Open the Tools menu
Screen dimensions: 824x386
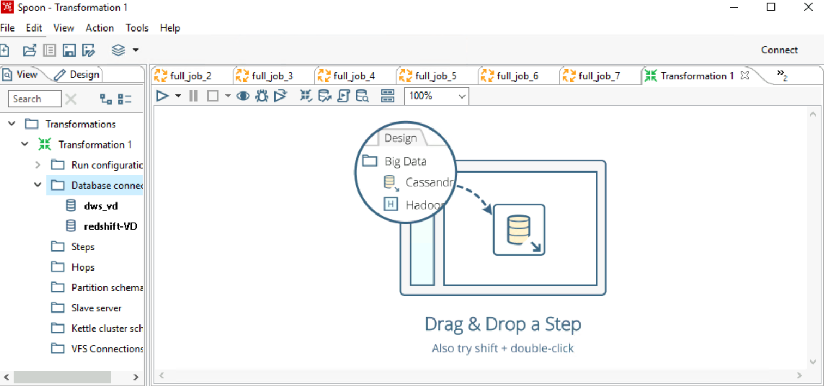pos(137,28)
